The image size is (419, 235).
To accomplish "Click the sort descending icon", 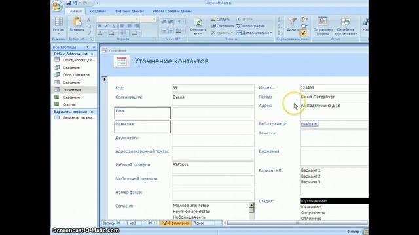I will (280, 26).
